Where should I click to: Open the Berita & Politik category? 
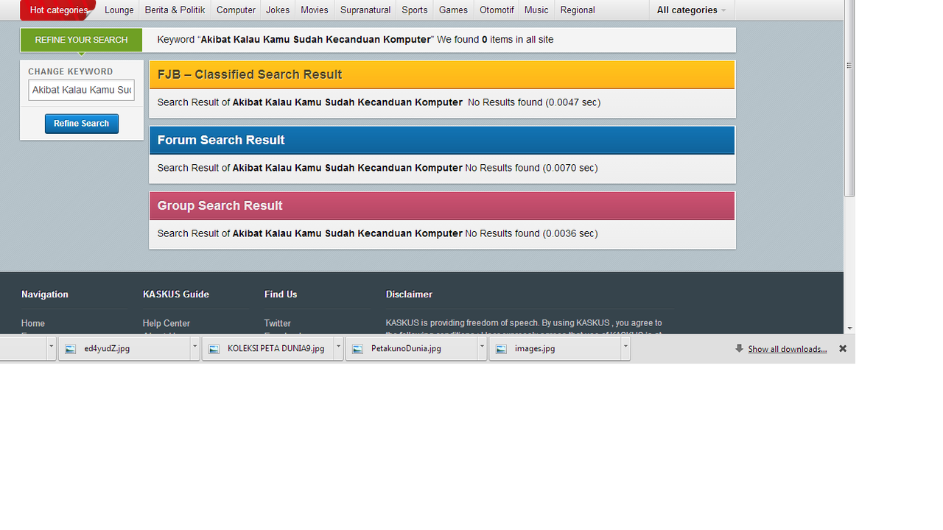(x=175, y=10)
